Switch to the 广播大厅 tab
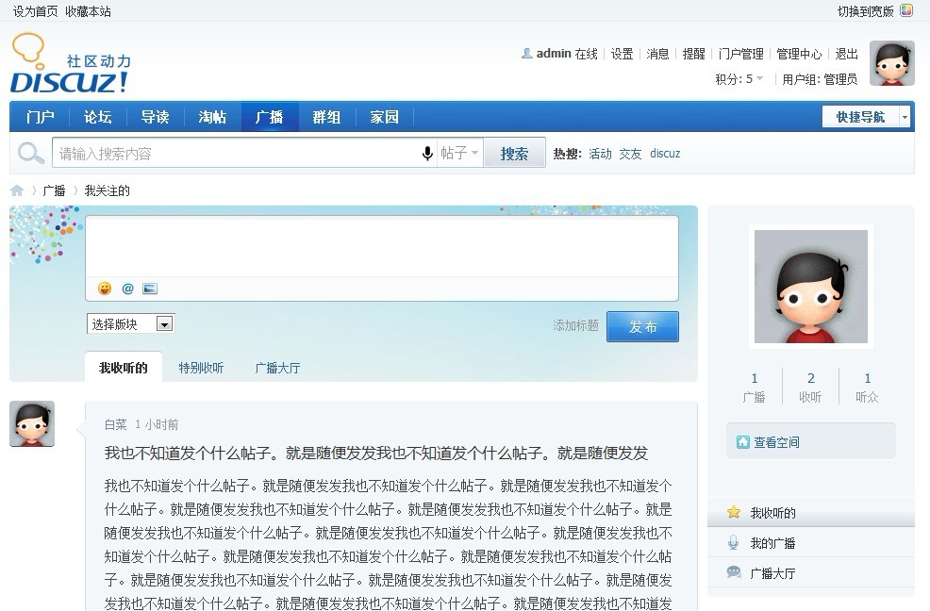Viewport: 930px width, 611px height. pos(277,368)
